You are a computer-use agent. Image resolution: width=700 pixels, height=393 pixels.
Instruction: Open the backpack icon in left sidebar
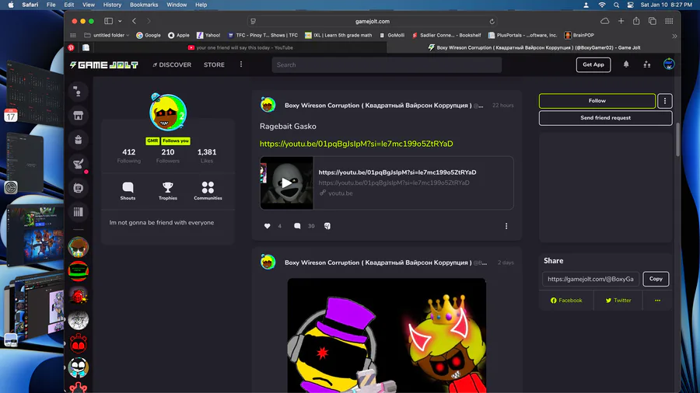coord(78,140)
